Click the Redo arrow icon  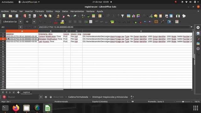pyautogui.click(x=75, y=16)
